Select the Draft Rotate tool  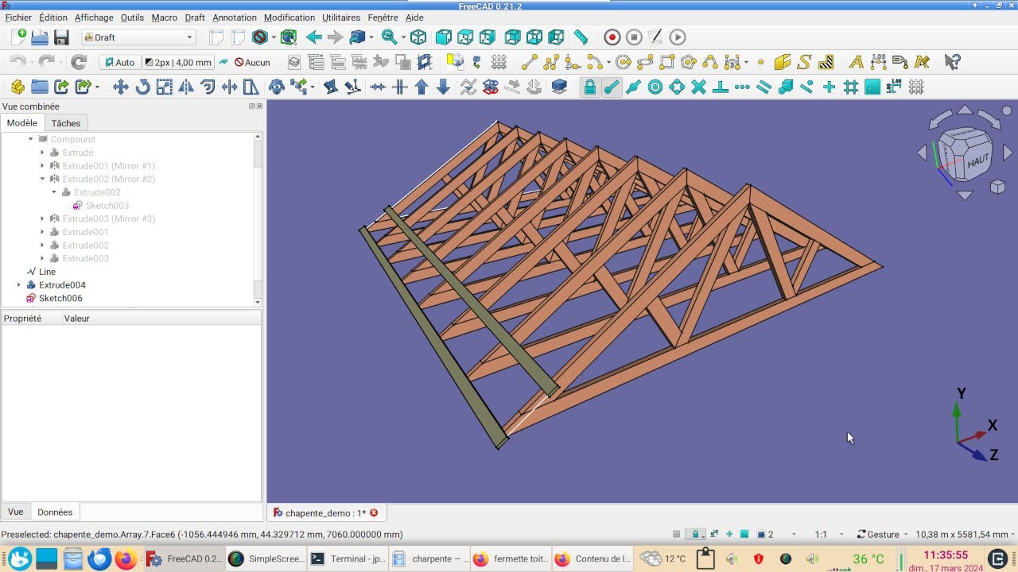coord(142,87)
